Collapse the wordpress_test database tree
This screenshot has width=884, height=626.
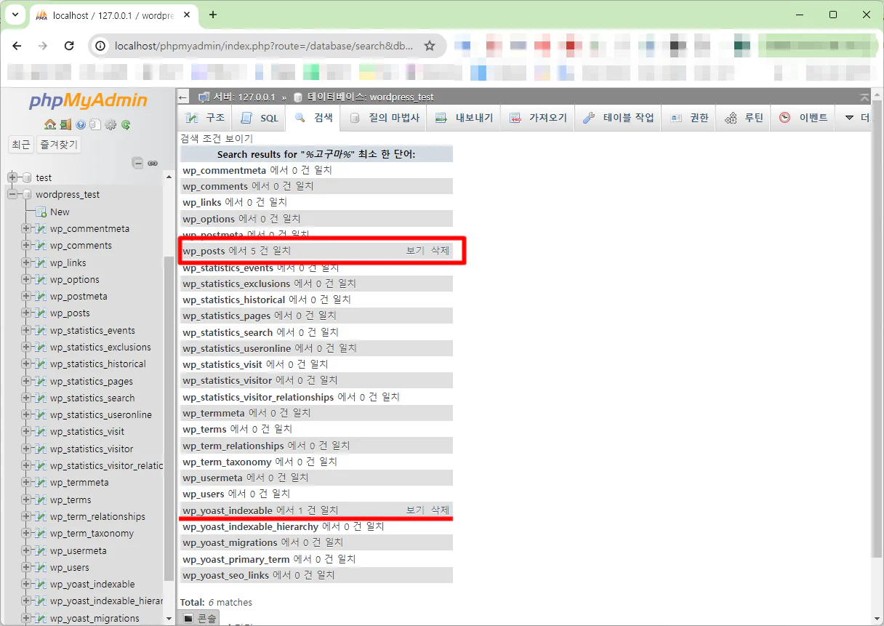tap(12, 194)
